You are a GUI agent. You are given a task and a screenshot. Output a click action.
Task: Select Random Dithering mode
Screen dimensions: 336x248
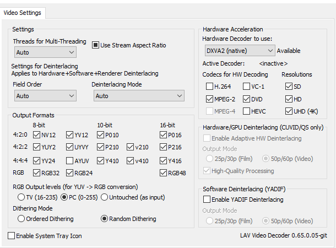point(104,219)
